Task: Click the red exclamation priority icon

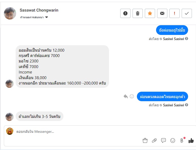Action: coord(175,13)
